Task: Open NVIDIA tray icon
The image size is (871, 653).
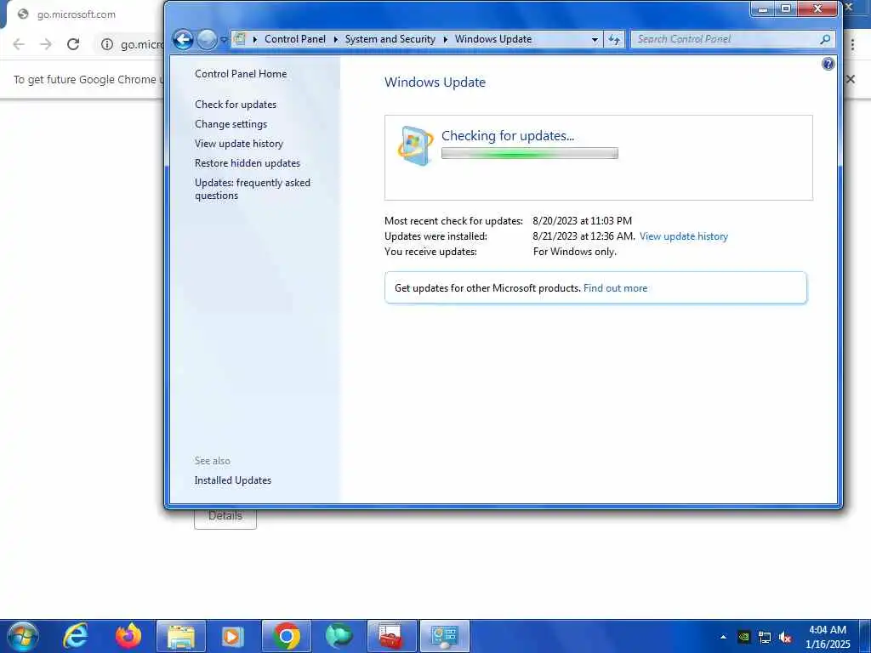Action: 743,637
